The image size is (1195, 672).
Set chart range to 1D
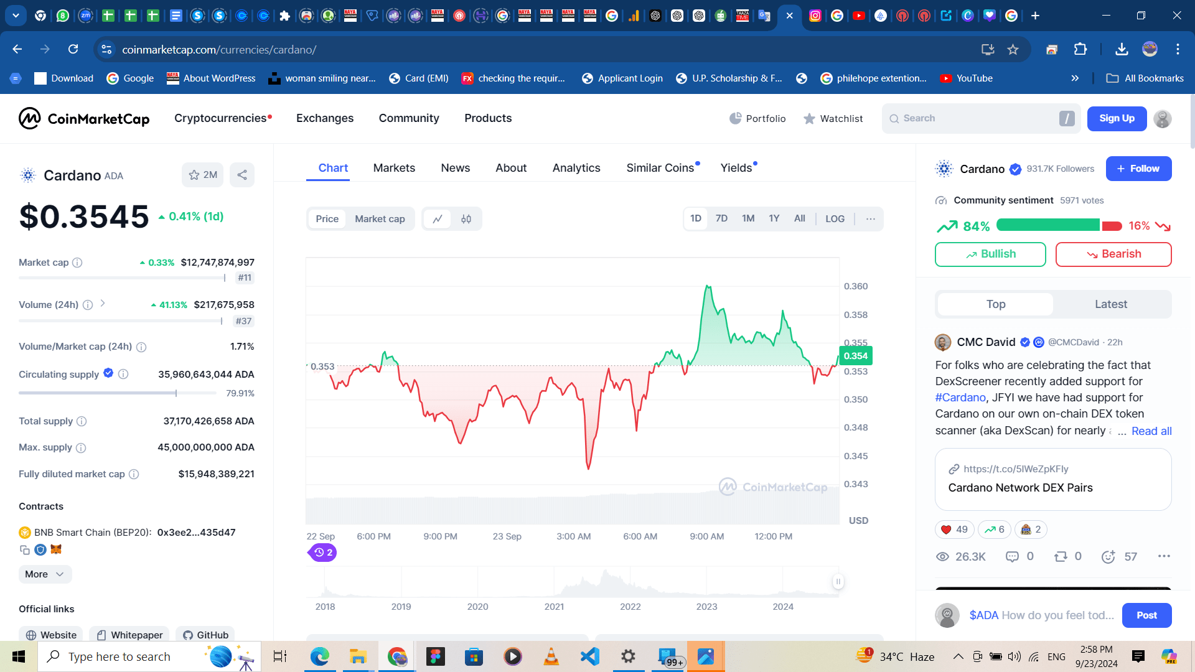[x=695, y=218]
